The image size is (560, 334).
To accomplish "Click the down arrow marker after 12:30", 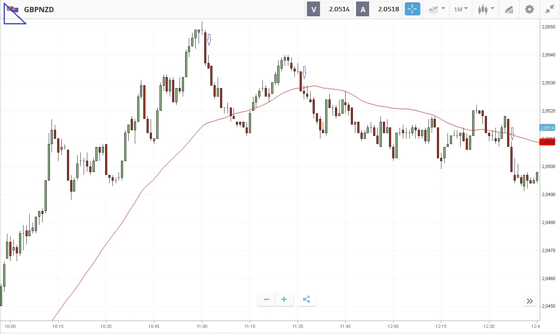I will [512, 134].
